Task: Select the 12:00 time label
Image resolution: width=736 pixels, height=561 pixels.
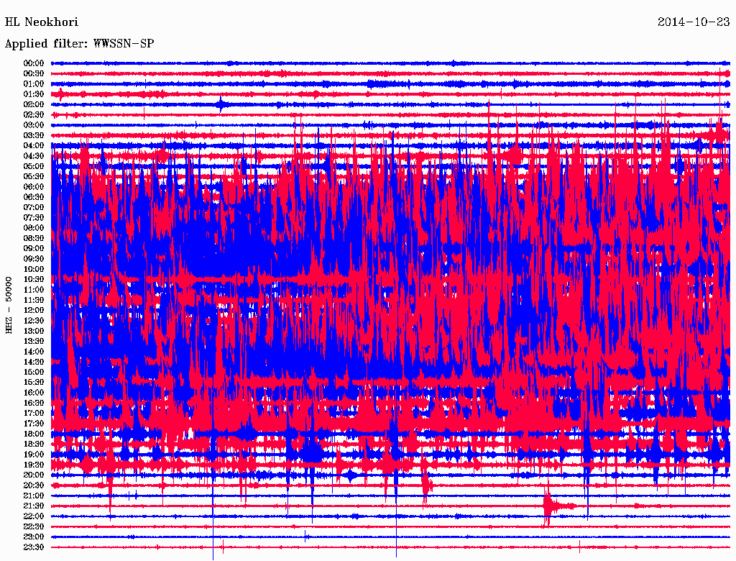Action: coord(33,310)
